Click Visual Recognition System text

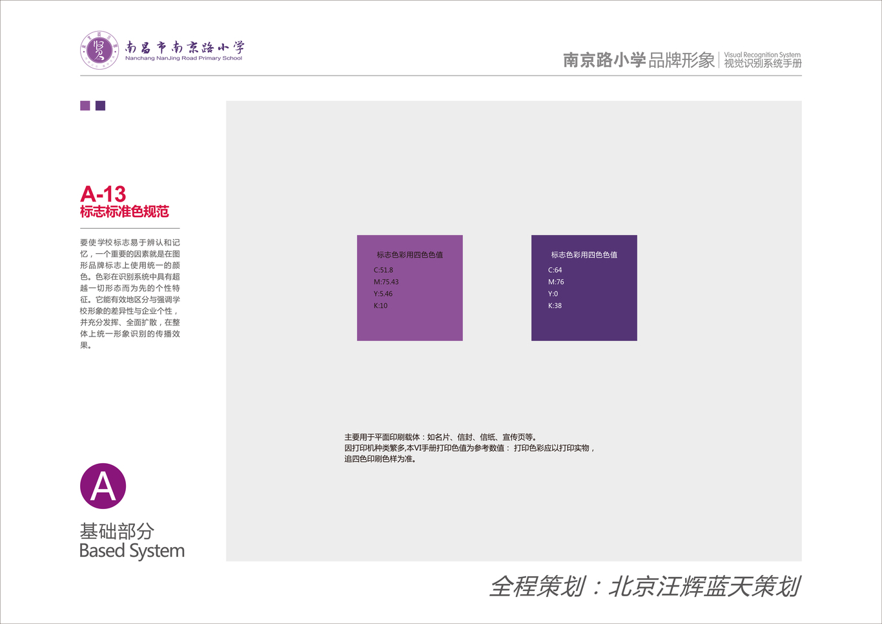click(762, 55)
